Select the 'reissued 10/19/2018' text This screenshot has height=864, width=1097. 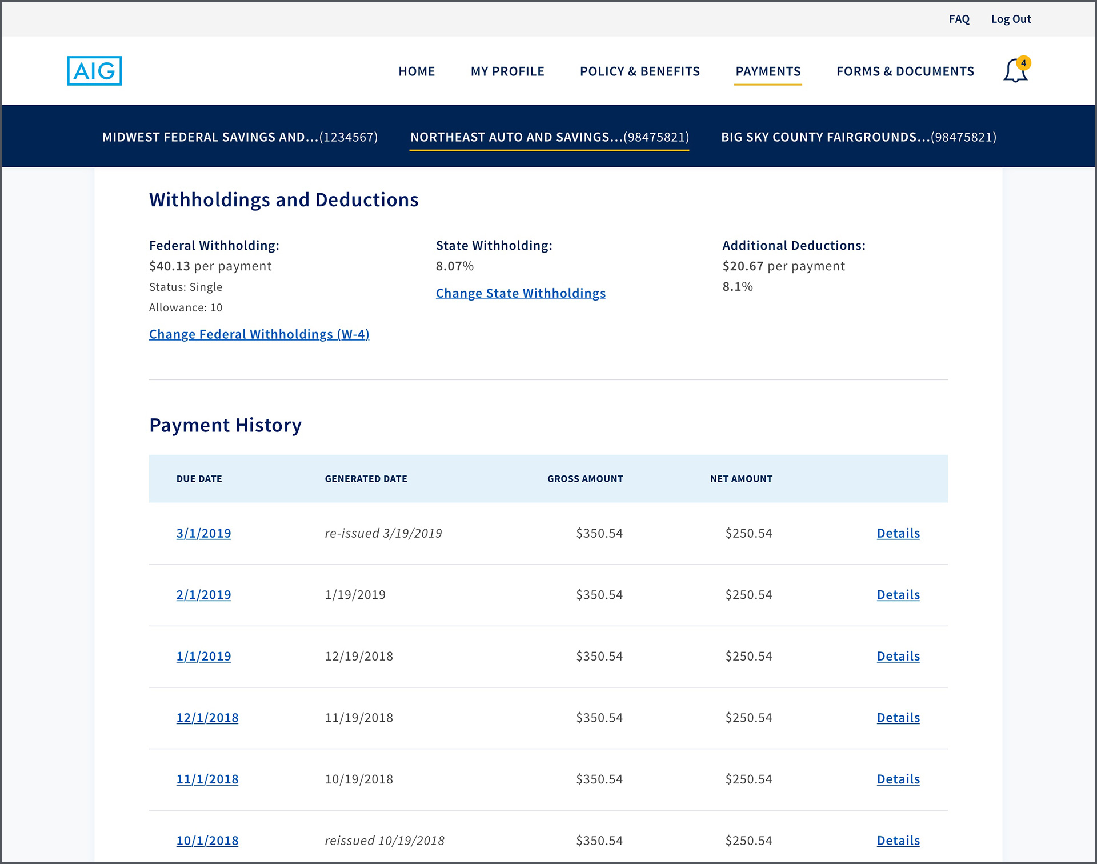pos(385,841)
